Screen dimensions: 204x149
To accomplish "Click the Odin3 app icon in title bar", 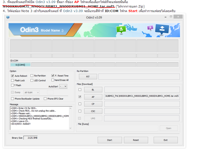I will (8, 17).
